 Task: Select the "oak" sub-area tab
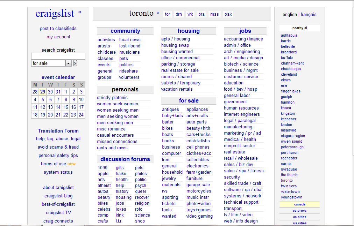pyautogui.click(x=228, y=14)
